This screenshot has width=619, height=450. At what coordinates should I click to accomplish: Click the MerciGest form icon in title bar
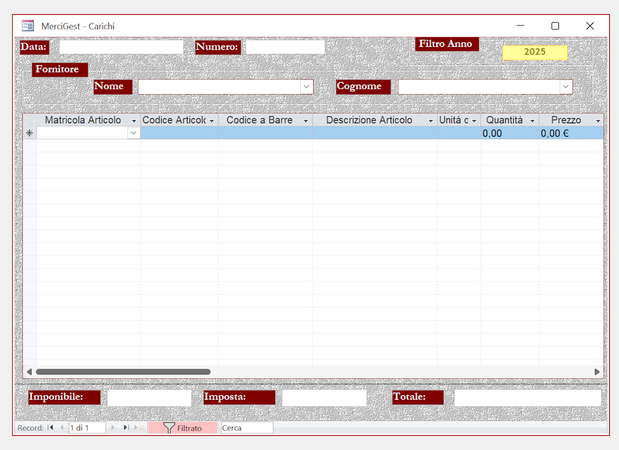pos(28,26)
